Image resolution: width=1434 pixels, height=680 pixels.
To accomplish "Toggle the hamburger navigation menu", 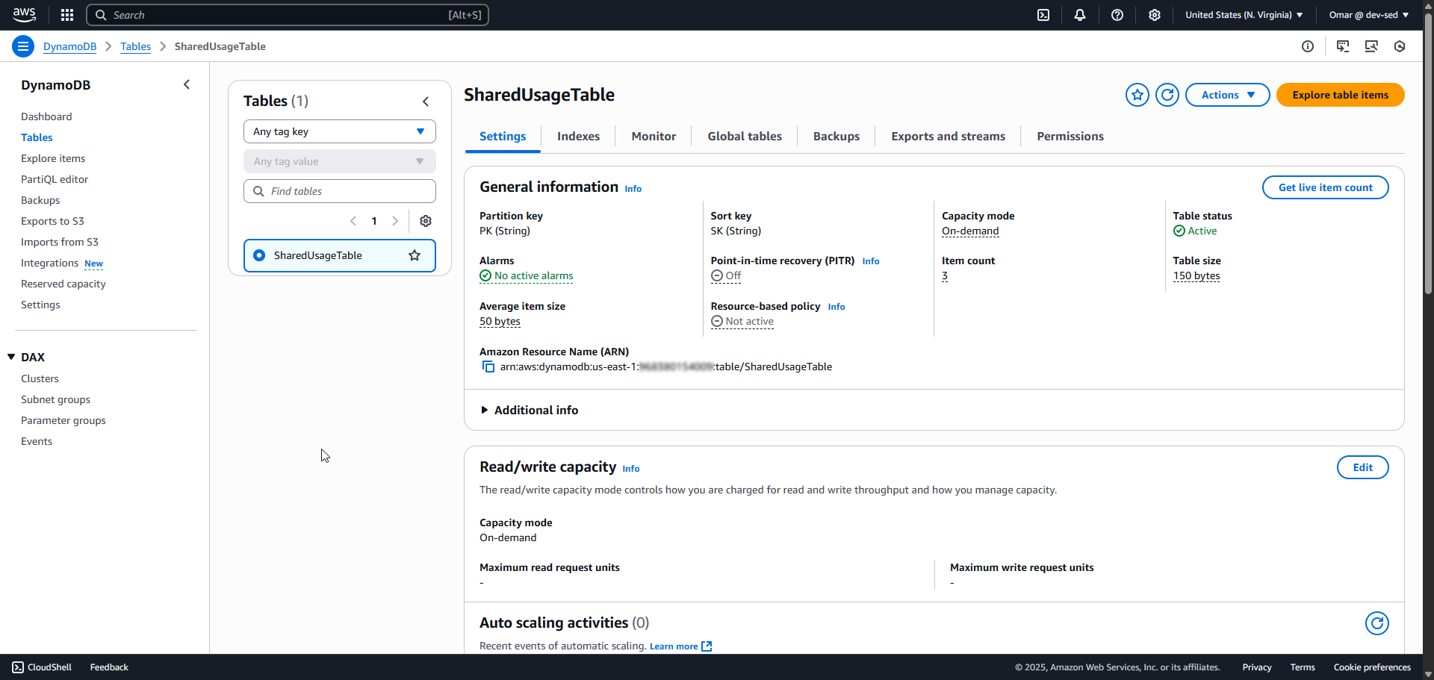I will point(23,46).
